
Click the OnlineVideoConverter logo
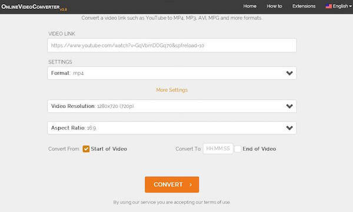point(34,7)
